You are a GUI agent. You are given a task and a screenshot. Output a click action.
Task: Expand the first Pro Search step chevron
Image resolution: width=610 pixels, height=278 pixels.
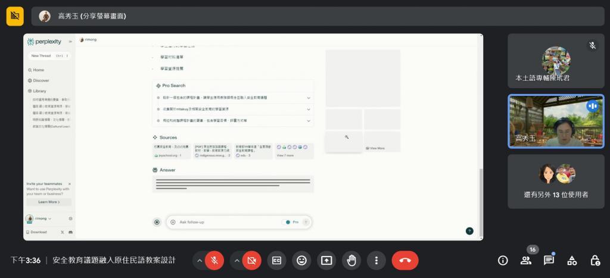click(x=309, y=97)
